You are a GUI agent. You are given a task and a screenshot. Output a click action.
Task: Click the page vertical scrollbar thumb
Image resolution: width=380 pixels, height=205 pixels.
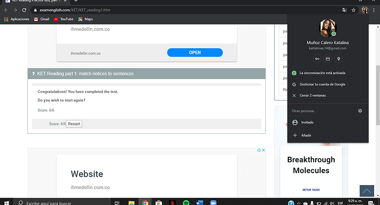coord(378,95)
